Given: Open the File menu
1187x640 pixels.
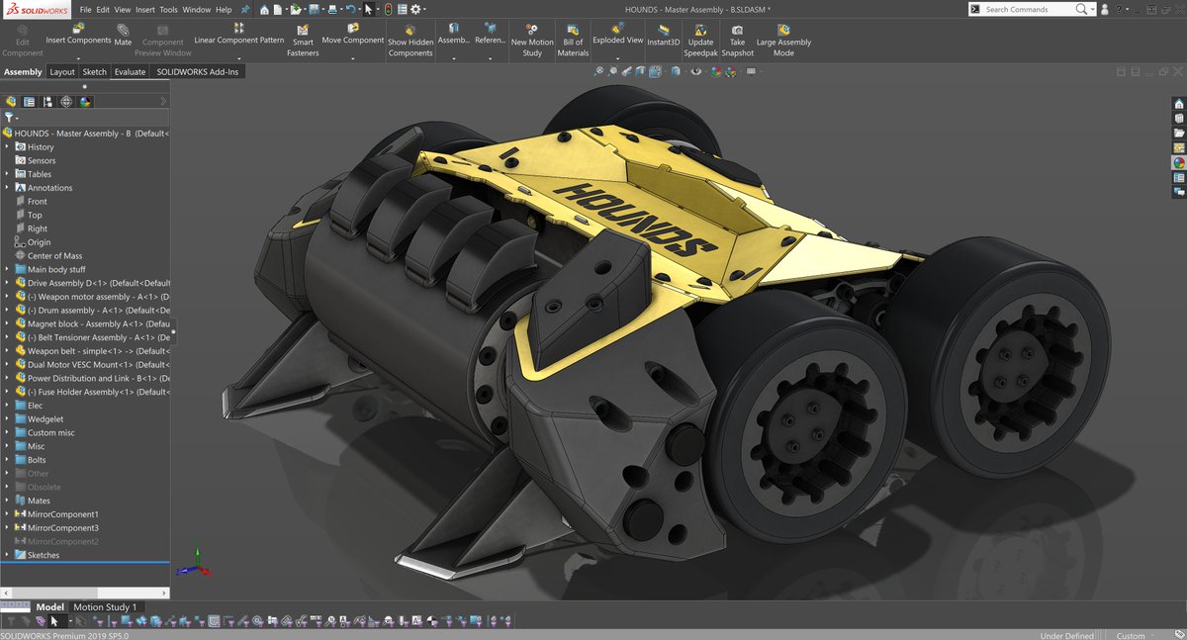Looking at the screenshot, I should pos(85,9).
